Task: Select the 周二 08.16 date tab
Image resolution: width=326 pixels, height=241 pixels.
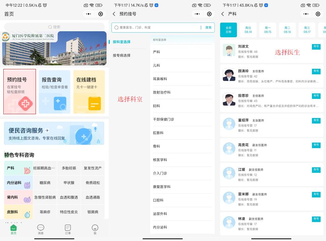Action: 287,30
